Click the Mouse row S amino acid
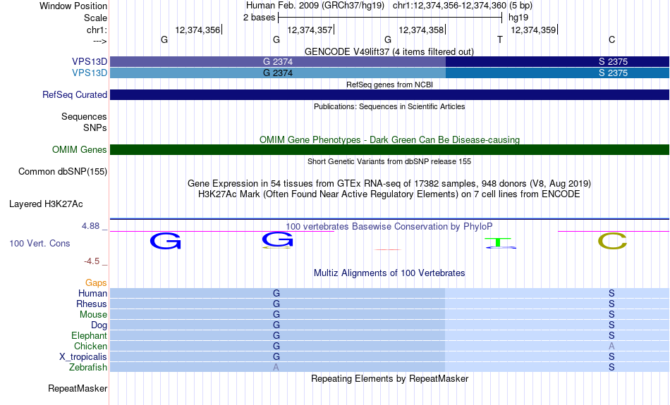 tap(612, 315)
